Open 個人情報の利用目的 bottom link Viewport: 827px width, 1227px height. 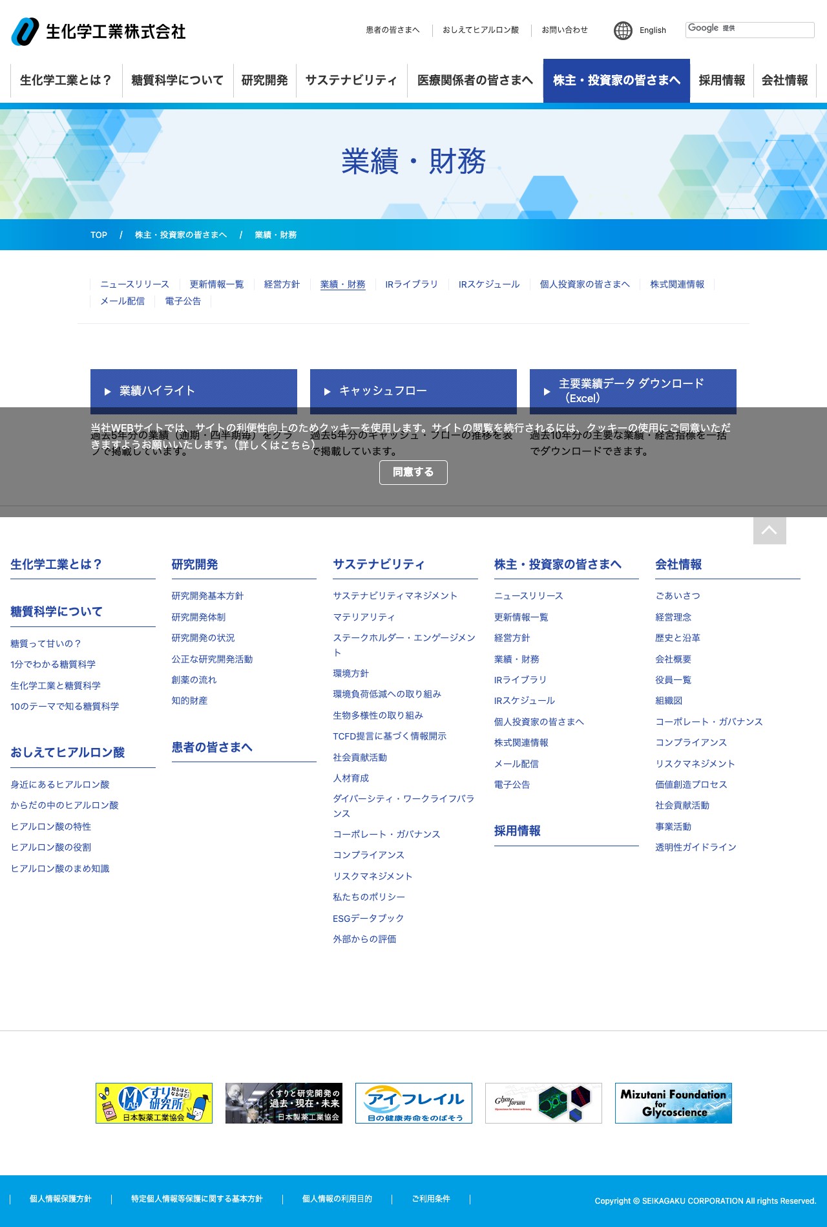(337, 1199)
